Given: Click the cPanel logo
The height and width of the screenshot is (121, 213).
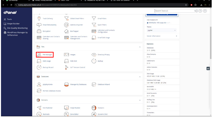Looking at the screenshot, I should [10, 13].
